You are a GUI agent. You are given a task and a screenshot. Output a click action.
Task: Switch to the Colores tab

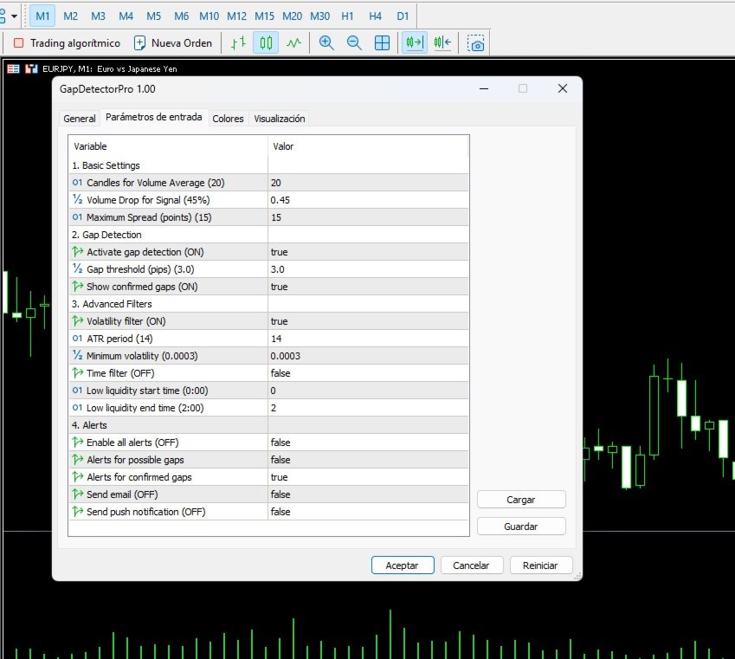[x=228, y=119]
